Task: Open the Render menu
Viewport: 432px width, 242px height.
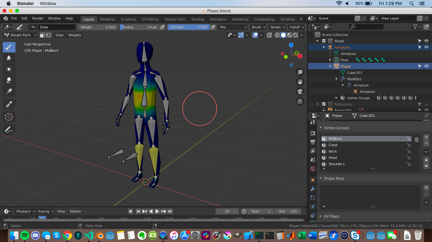Action: [38, 18]
